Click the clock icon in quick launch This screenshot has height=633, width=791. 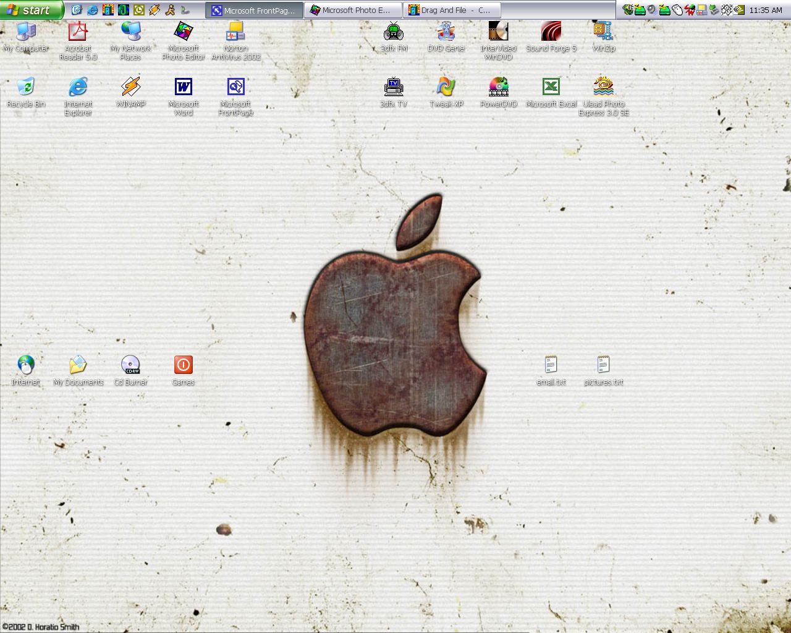[138, 10]
